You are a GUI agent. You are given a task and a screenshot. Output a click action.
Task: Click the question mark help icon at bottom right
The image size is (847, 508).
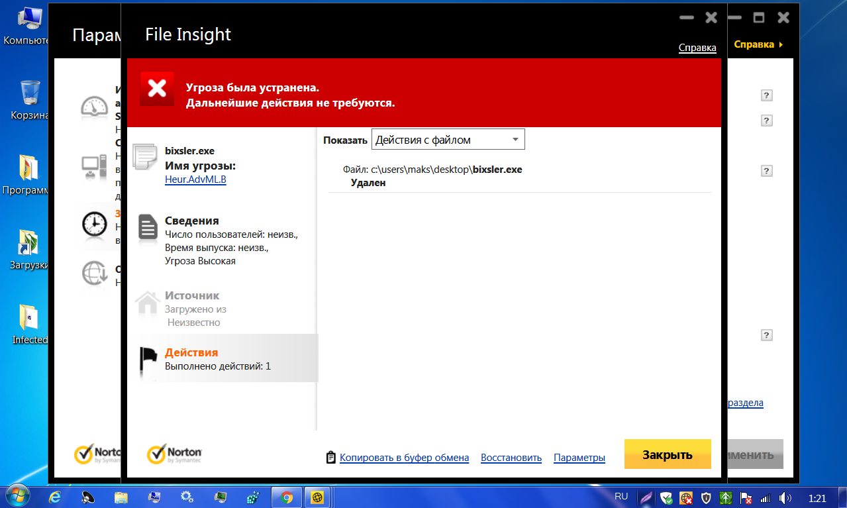pos(766,335)
